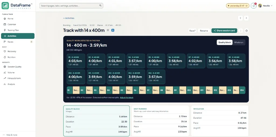Click the star favorite icon beside title
This screenshot has height=137, width=276.
tap(108, 30)
